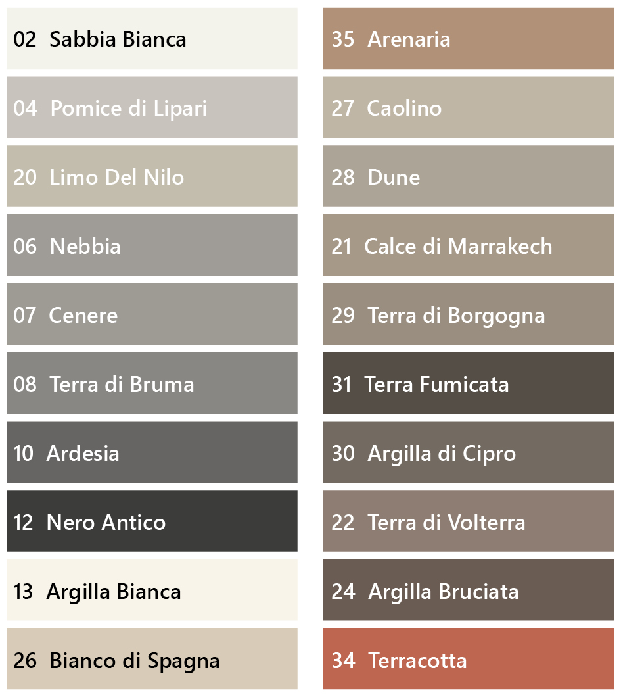Choose the 21 Calce di Marrakech swatch

click(469, 245)
